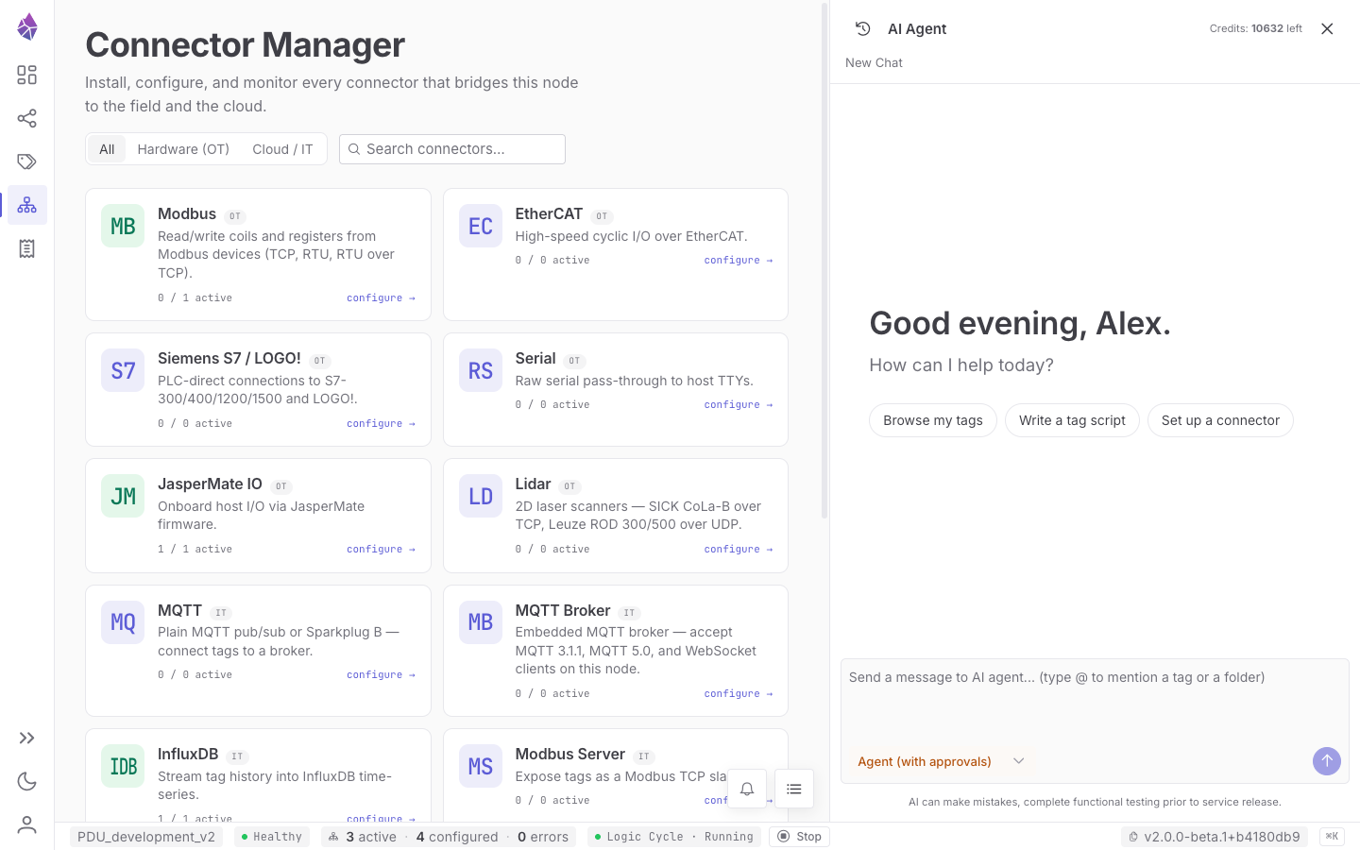Click the search magnifier icon
Screen dimensions: 1360x850
(x=354, y=149)
